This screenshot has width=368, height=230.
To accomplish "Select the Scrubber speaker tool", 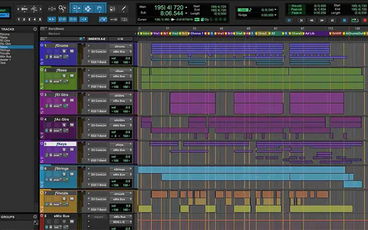I will (112, 8).
